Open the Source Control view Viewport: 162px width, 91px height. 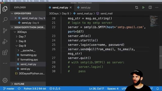(5, 31)
